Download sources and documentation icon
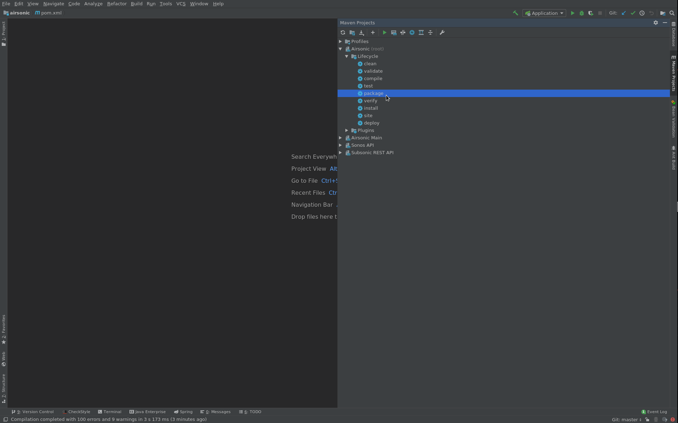This screenshot has width=678, height=423. [361, 32]
